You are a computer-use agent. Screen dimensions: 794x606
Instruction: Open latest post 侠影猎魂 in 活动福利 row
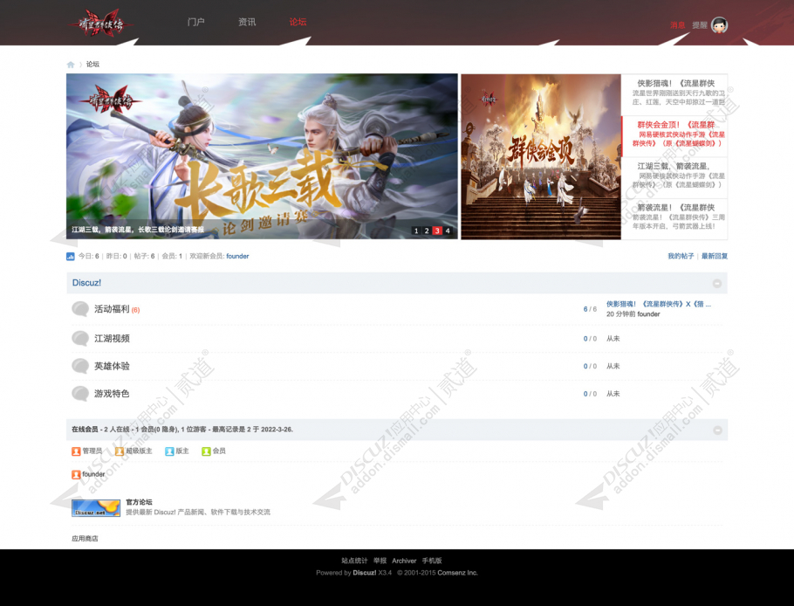pos(659,304)
